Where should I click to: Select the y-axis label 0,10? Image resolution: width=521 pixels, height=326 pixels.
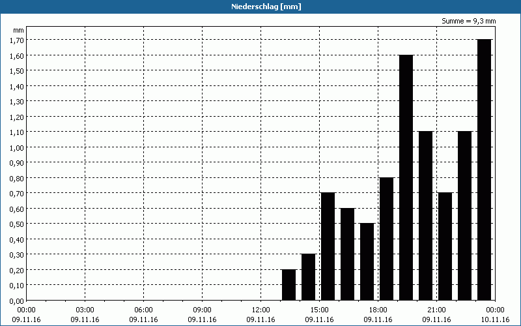[17, 286]
